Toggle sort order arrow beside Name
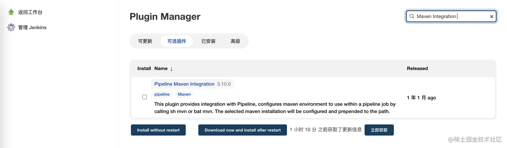507x148 pixels. click(171, 68)
